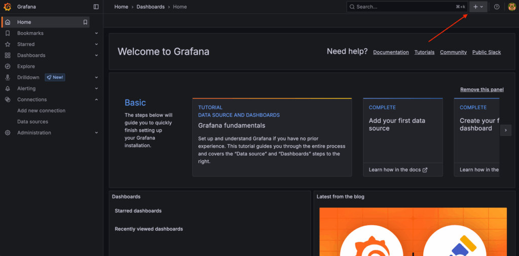Expand the Starred section chevron
Screen dimensions: 519x256
[96, 44]
